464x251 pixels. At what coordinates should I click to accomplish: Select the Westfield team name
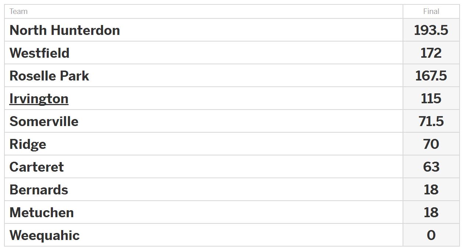(39, 53)
